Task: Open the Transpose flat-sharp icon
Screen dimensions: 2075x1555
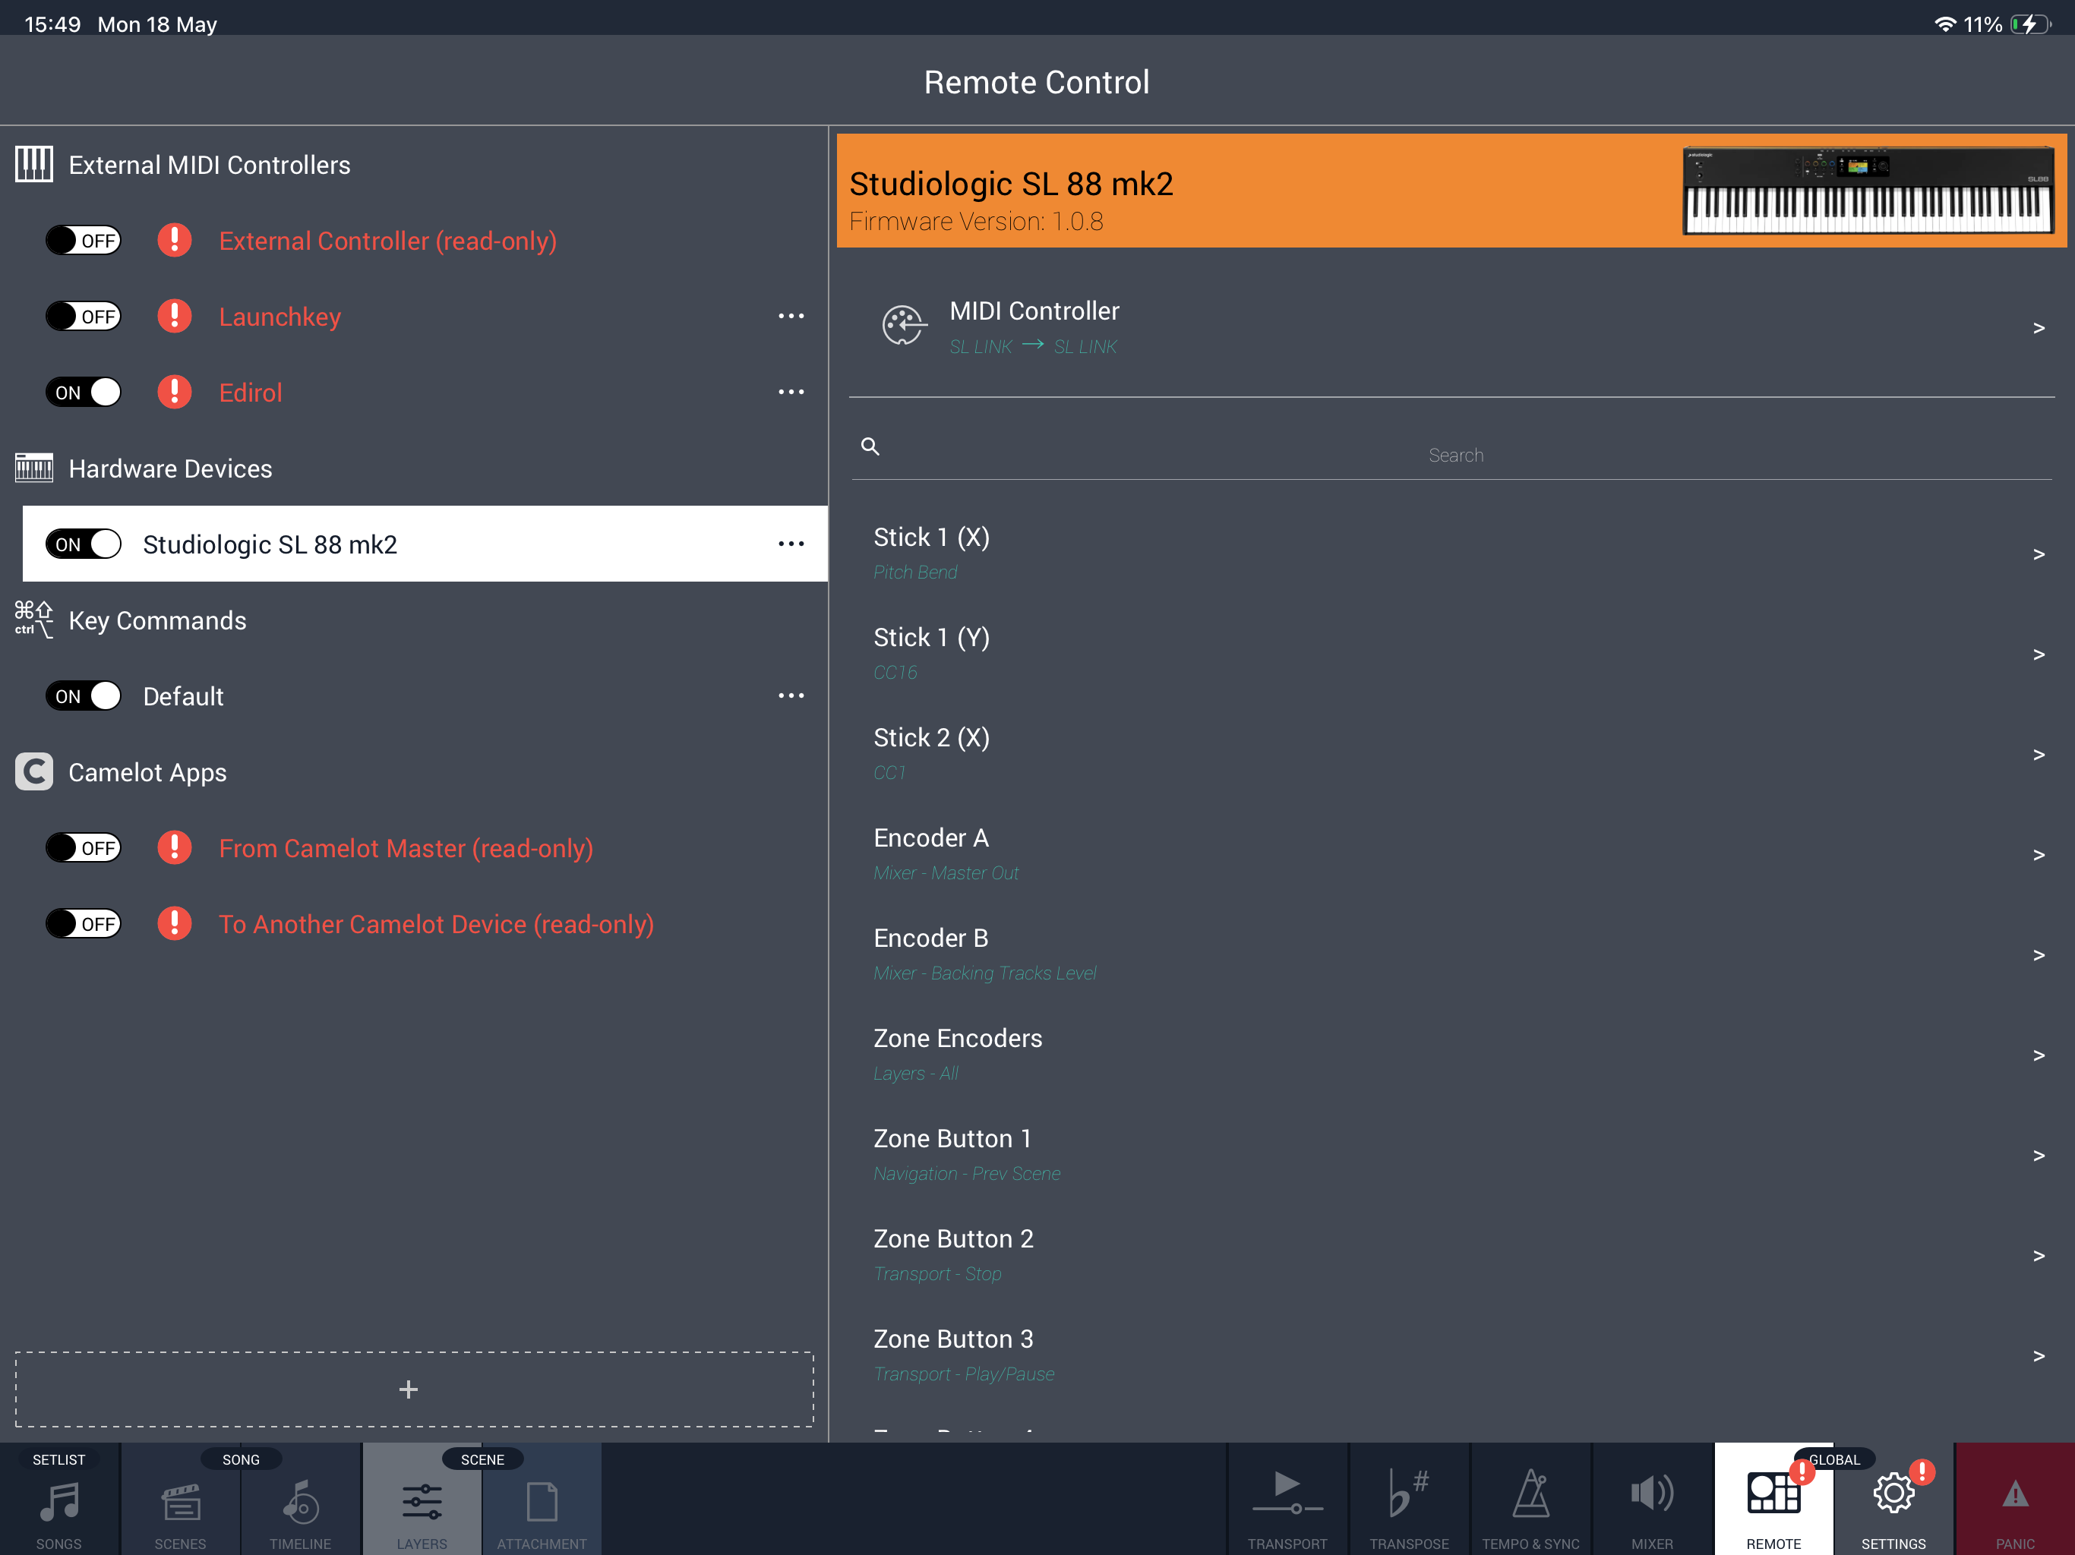Action: (1409, 1493)
